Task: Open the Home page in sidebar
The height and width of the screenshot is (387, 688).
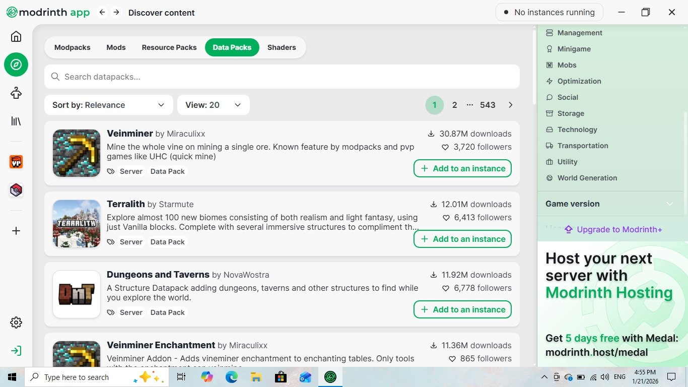Action: pyautogui.click(x=16, y=37)
